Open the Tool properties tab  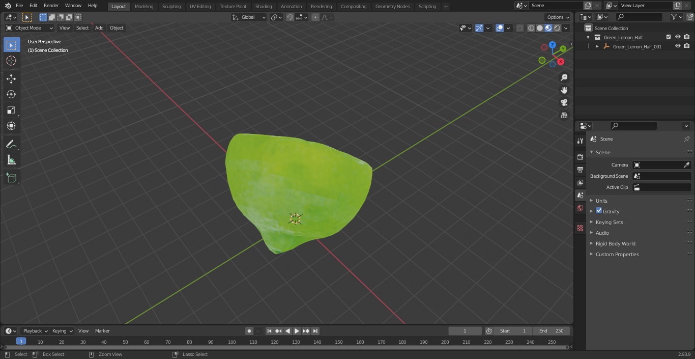pyautogui.click(x=580, y=141)
